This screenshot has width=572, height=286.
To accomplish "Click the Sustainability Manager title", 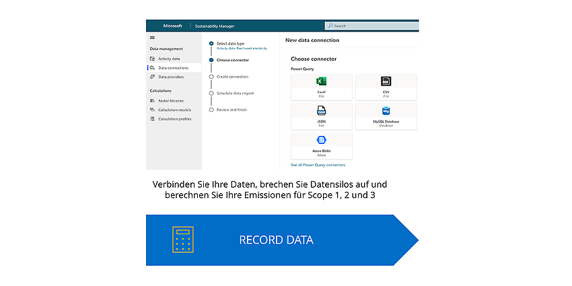I will coord(215,26).
